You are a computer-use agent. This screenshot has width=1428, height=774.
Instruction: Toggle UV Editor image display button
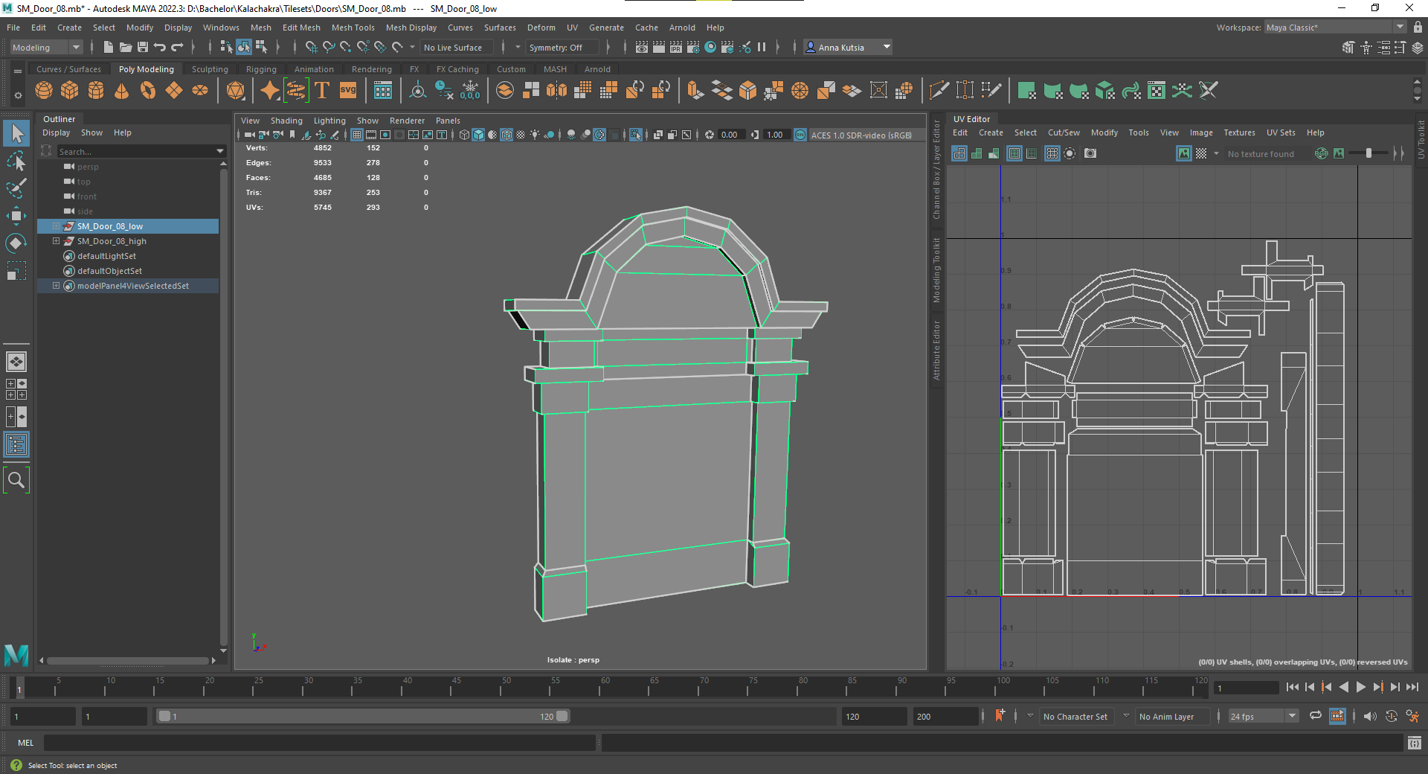point(1184,153)
